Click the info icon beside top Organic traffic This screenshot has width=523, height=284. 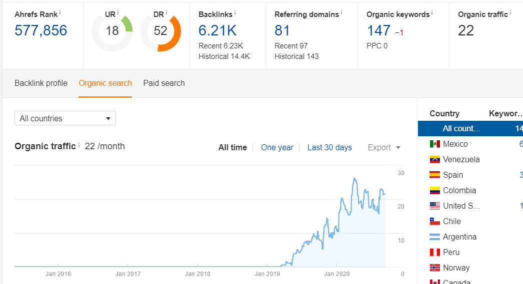coord(510,12)
